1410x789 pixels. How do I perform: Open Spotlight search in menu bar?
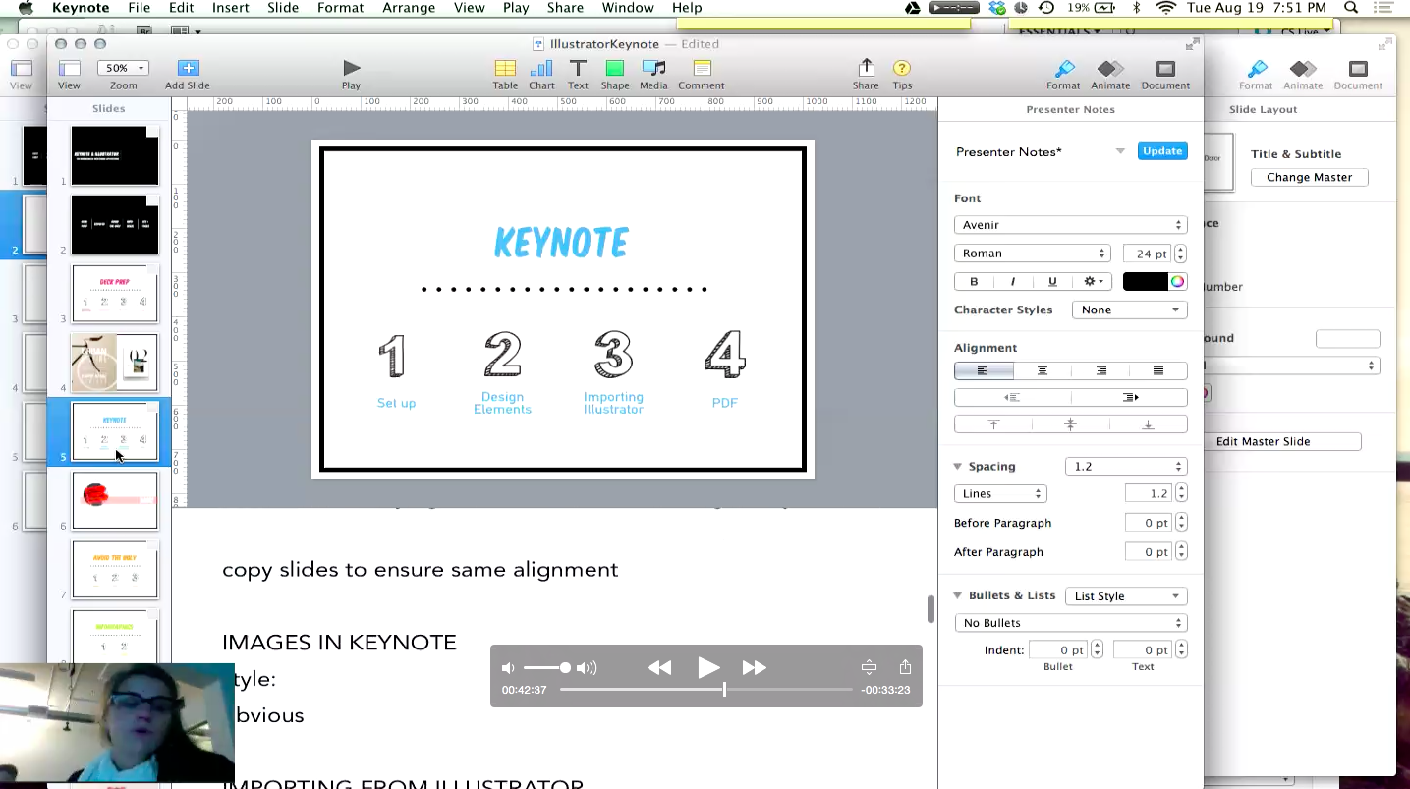pos(1351,8)
